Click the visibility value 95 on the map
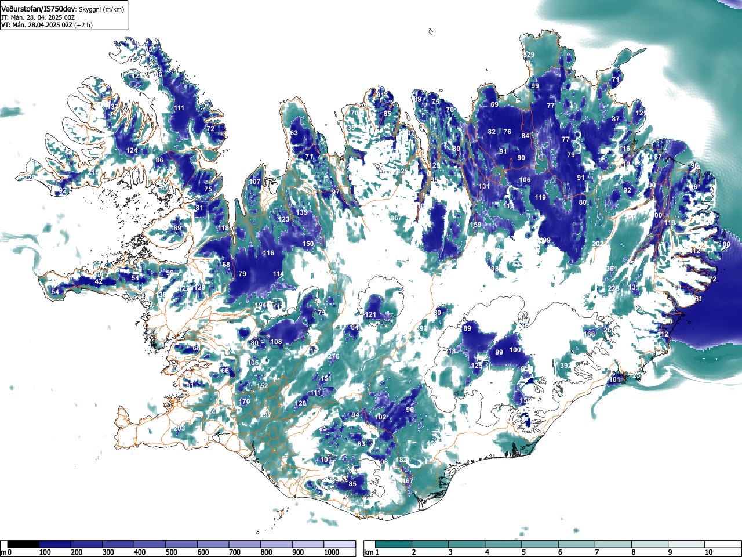Screen dimensions: 742x557 (x=323, y=428)
